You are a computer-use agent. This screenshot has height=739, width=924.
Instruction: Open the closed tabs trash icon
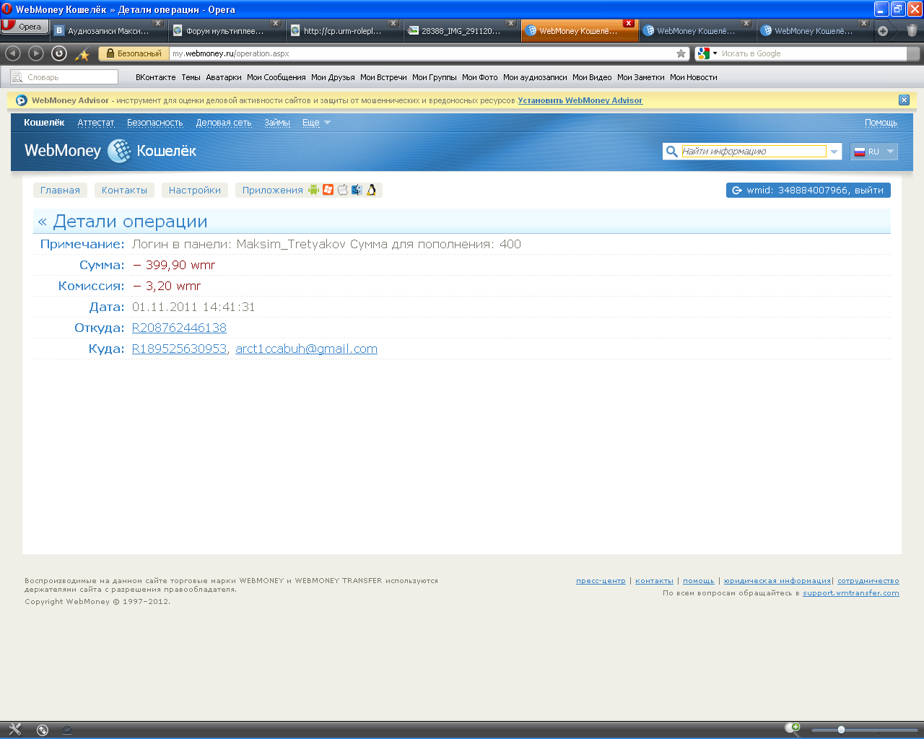[912, 30]
